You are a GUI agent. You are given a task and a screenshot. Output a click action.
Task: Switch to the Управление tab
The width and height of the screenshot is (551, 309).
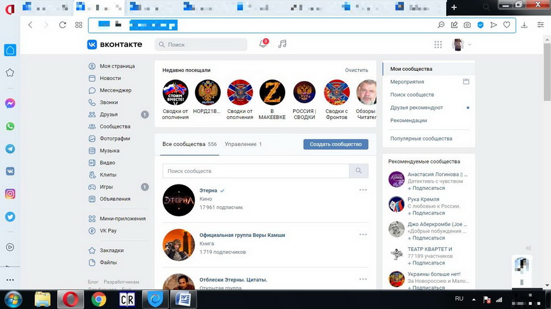pyautogui.click(x=242, y=144)
